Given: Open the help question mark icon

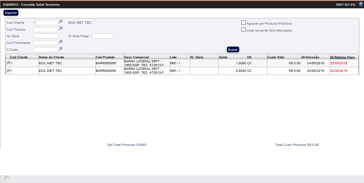Looking at the screenshot, I should point(361,4).
